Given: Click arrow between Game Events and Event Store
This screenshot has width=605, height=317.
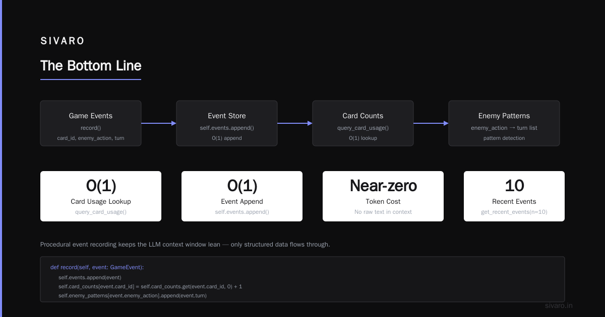Looking at the screenshot, I should click(x=159, y=123).
